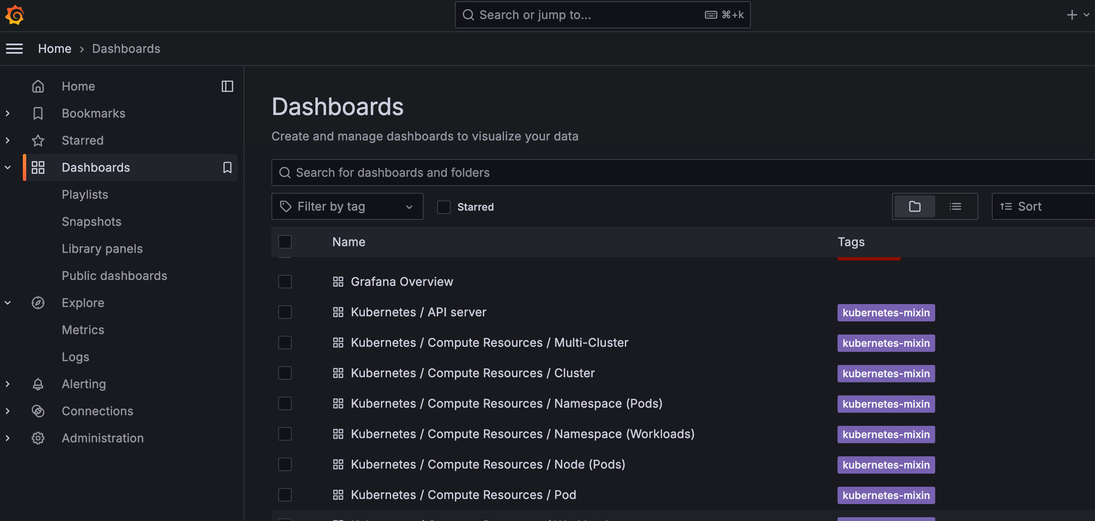Click the Administration gear icon
The width and height of the screenshot is (1095, 521).
(x=38, y=438)
